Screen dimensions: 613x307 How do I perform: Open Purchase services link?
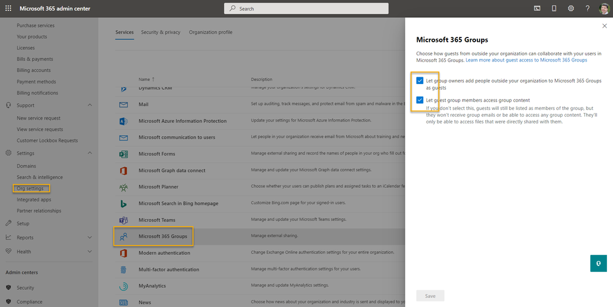click(36, 25)
